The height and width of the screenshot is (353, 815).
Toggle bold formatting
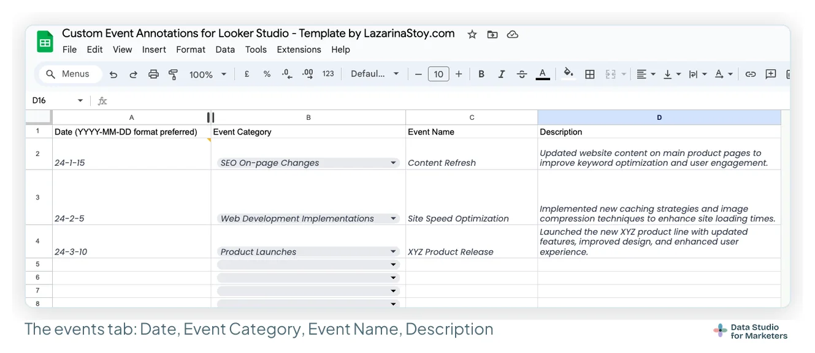pos(481,74)
